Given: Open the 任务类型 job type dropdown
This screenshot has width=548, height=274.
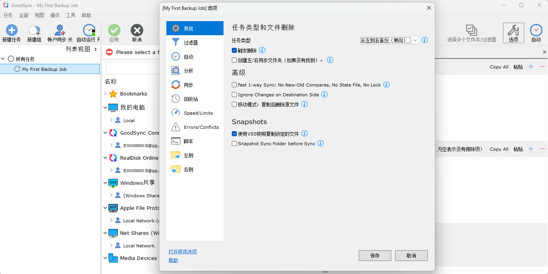Looking at the screenshot, I should coord(389,40).
